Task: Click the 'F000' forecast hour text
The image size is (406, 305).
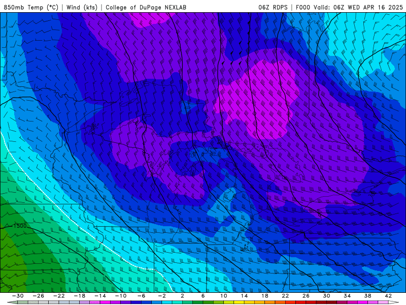Action: 303,7
